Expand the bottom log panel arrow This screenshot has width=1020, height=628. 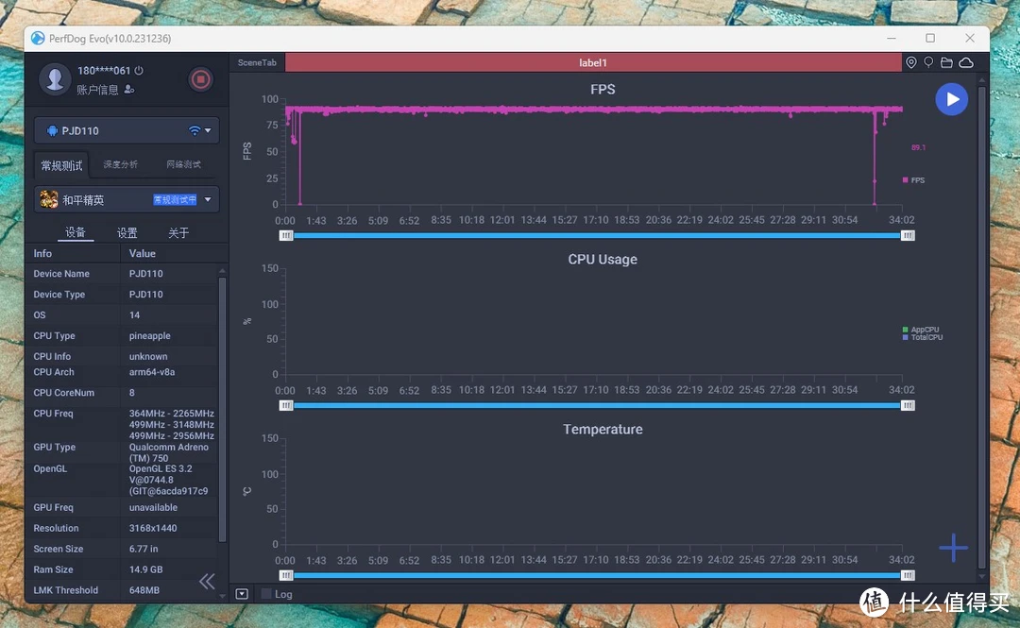[x=242, y=593]
